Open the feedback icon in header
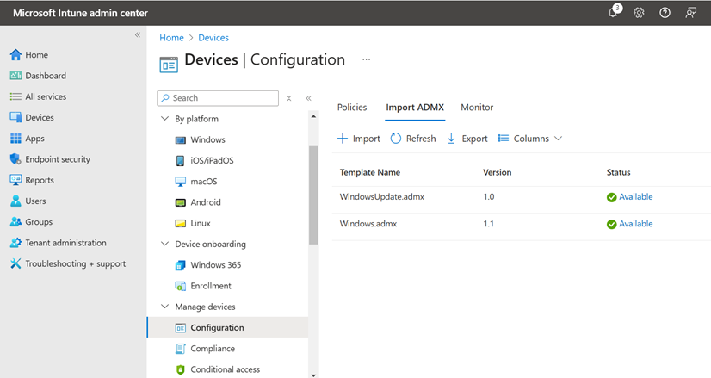The height and width of the screenshot is (378, 711). (690, 13)
